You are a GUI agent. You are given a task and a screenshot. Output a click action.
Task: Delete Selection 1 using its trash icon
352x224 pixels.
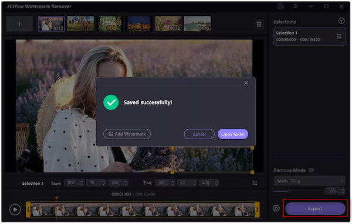[x=339, y=36]
